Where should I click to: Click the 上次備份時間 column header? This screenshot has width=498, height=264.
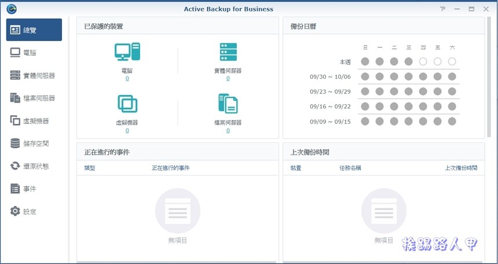coord(461,168)
